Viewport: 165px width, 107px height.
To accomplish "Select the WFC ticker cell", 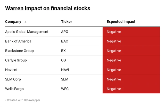I will [65, 89].
